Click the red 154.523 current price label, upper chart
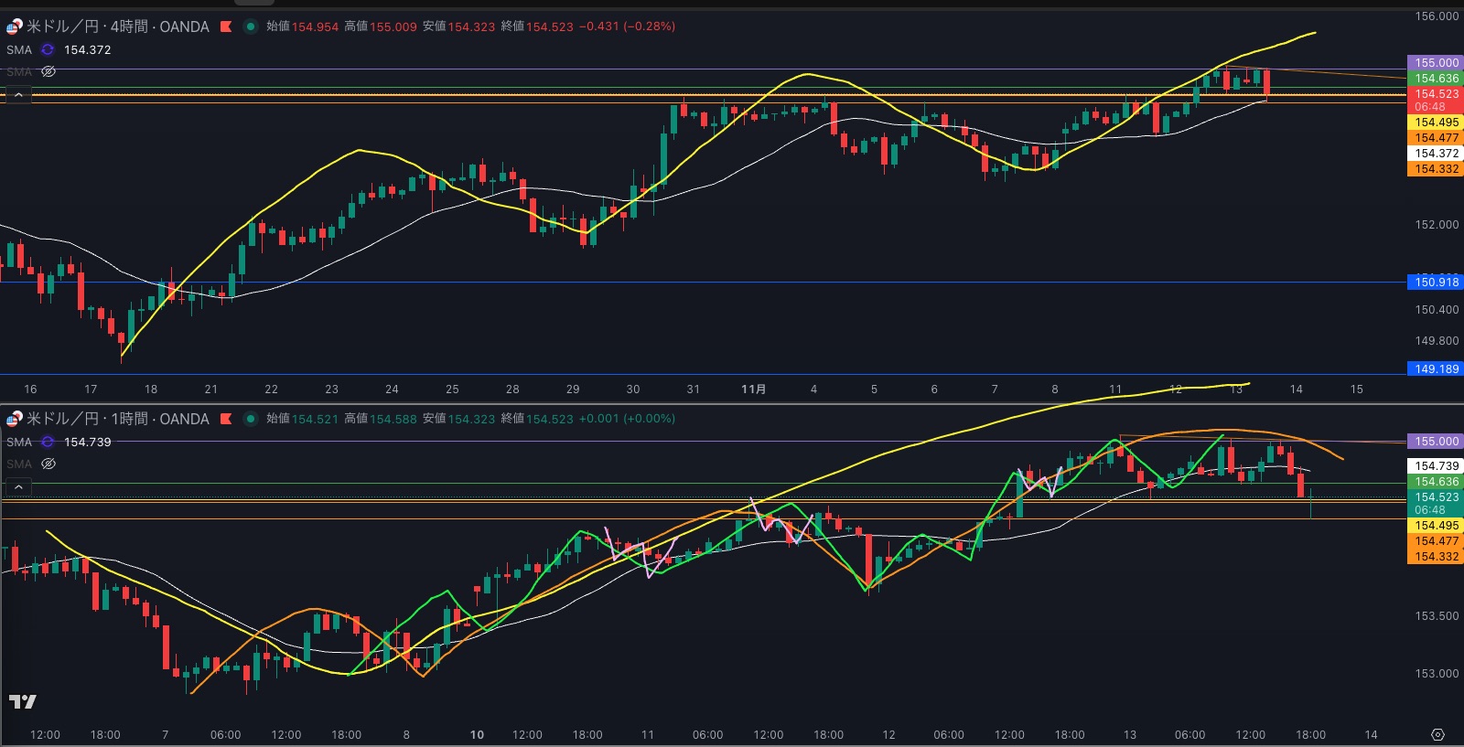 point(1436,94)
